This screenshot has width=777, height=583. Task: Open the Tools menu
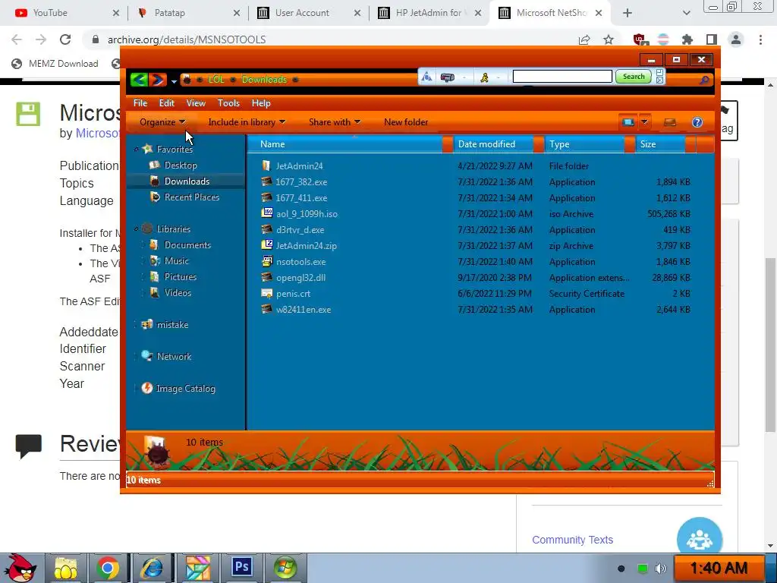tap(228, 103)
